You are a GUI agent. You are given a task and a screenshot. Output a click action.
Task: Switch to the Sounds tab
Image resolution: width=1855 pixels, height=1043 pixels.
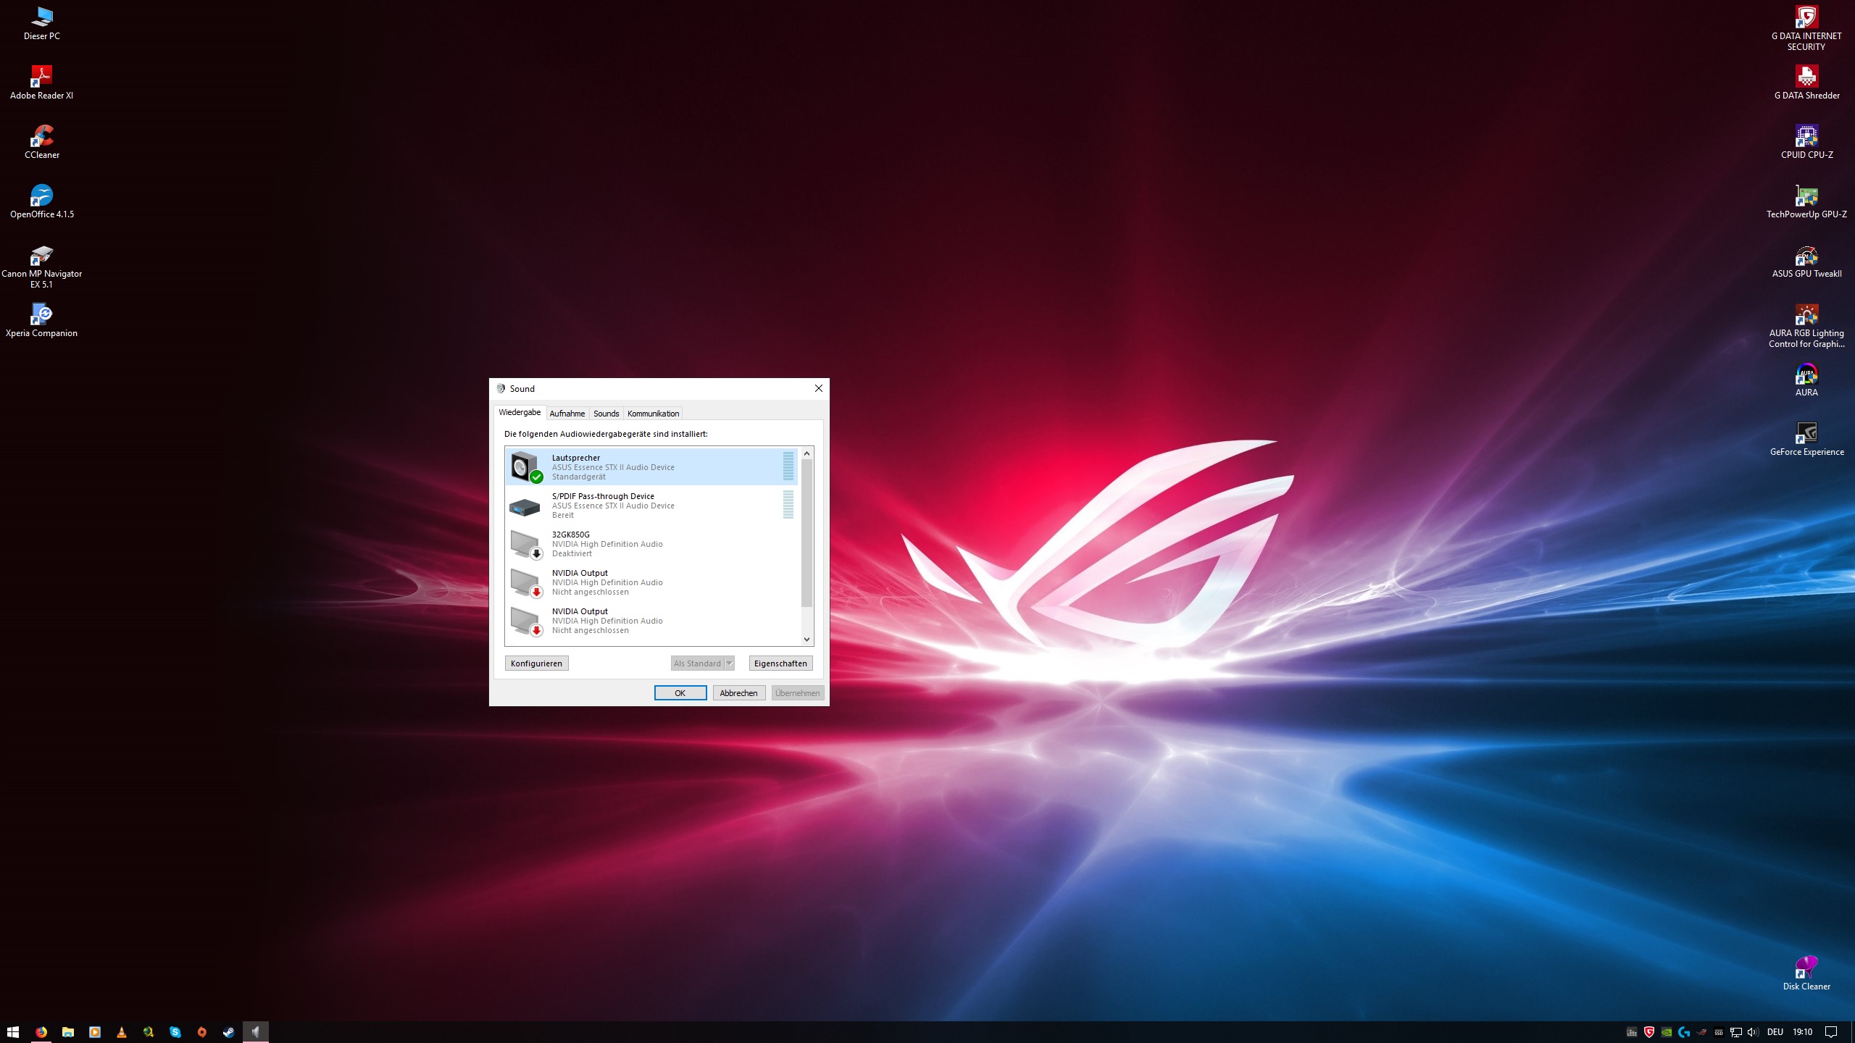[x=606, y=414]
